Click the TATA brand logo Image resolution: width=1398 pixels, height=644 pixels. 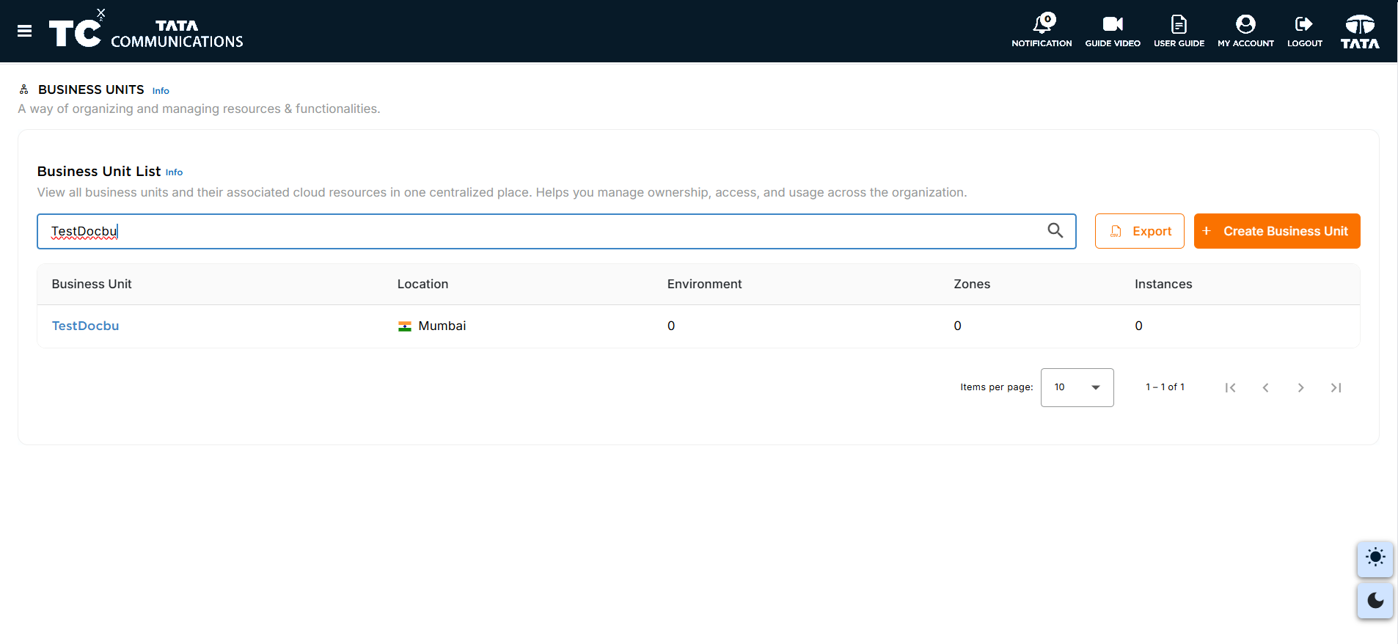click(1360, 32)
